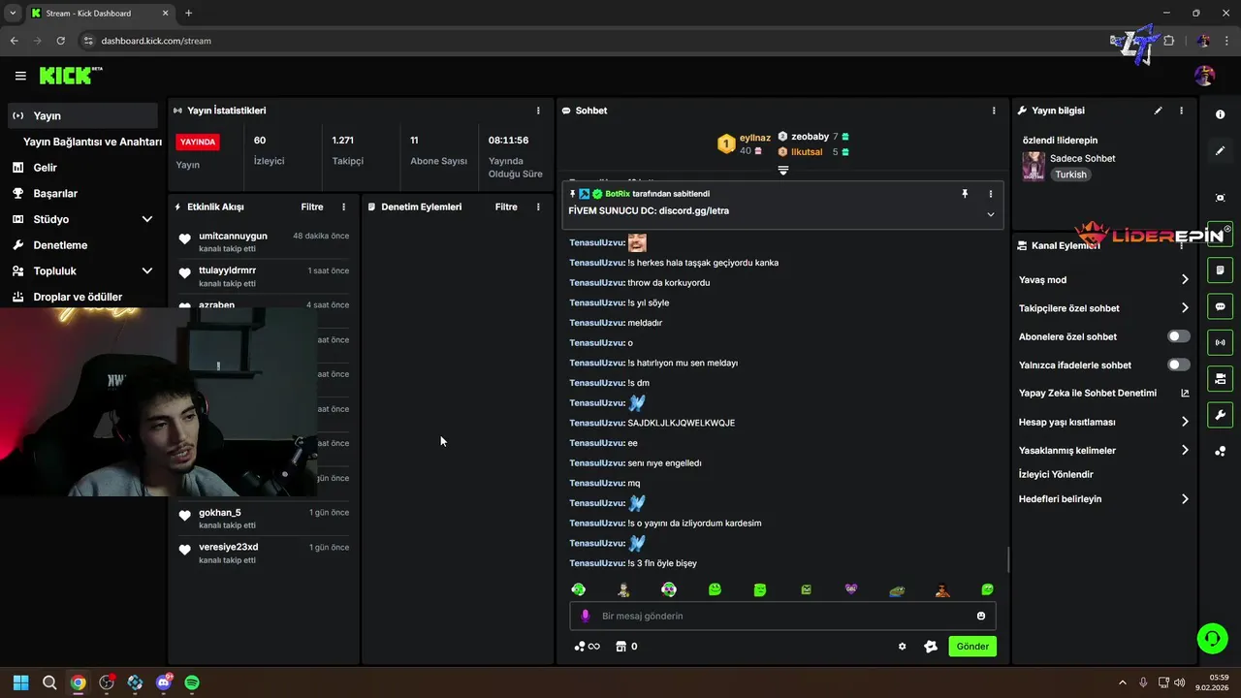The image size is (1241, 698).
Task: Edit stream info with pencil icon
Action: pos(1158,111)
